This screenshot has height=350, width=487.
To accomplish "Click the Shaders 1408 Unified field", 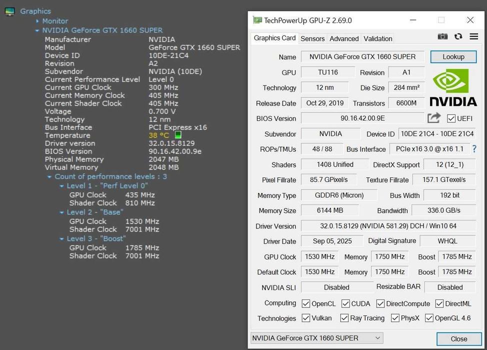I will 335,164.
